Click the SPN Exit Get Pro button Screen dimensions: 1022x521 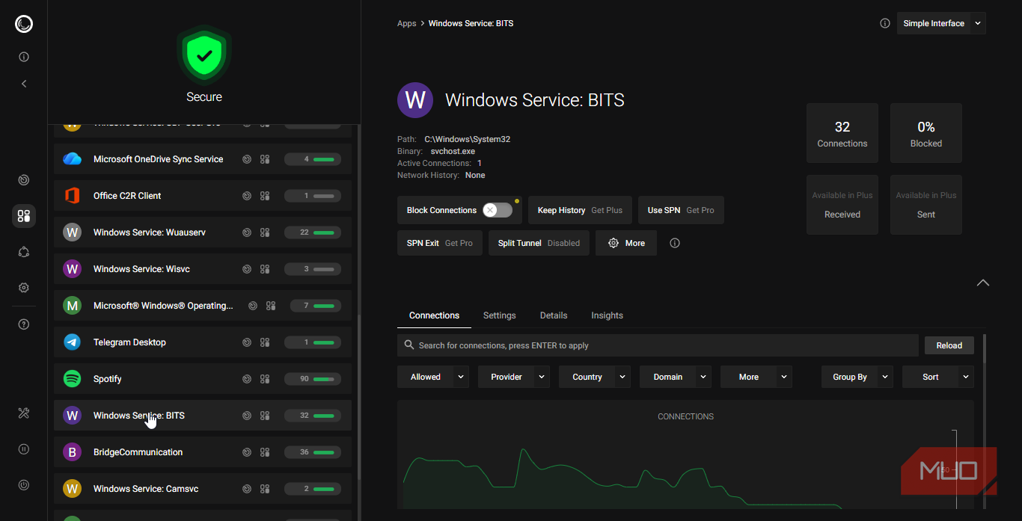pyautogui.click(x=440, y=243)
